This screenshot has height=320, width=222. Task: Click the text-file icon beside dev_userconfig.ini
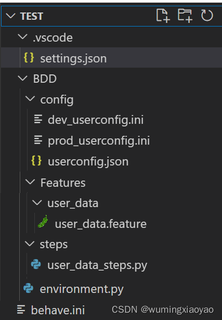pos(38,119)
